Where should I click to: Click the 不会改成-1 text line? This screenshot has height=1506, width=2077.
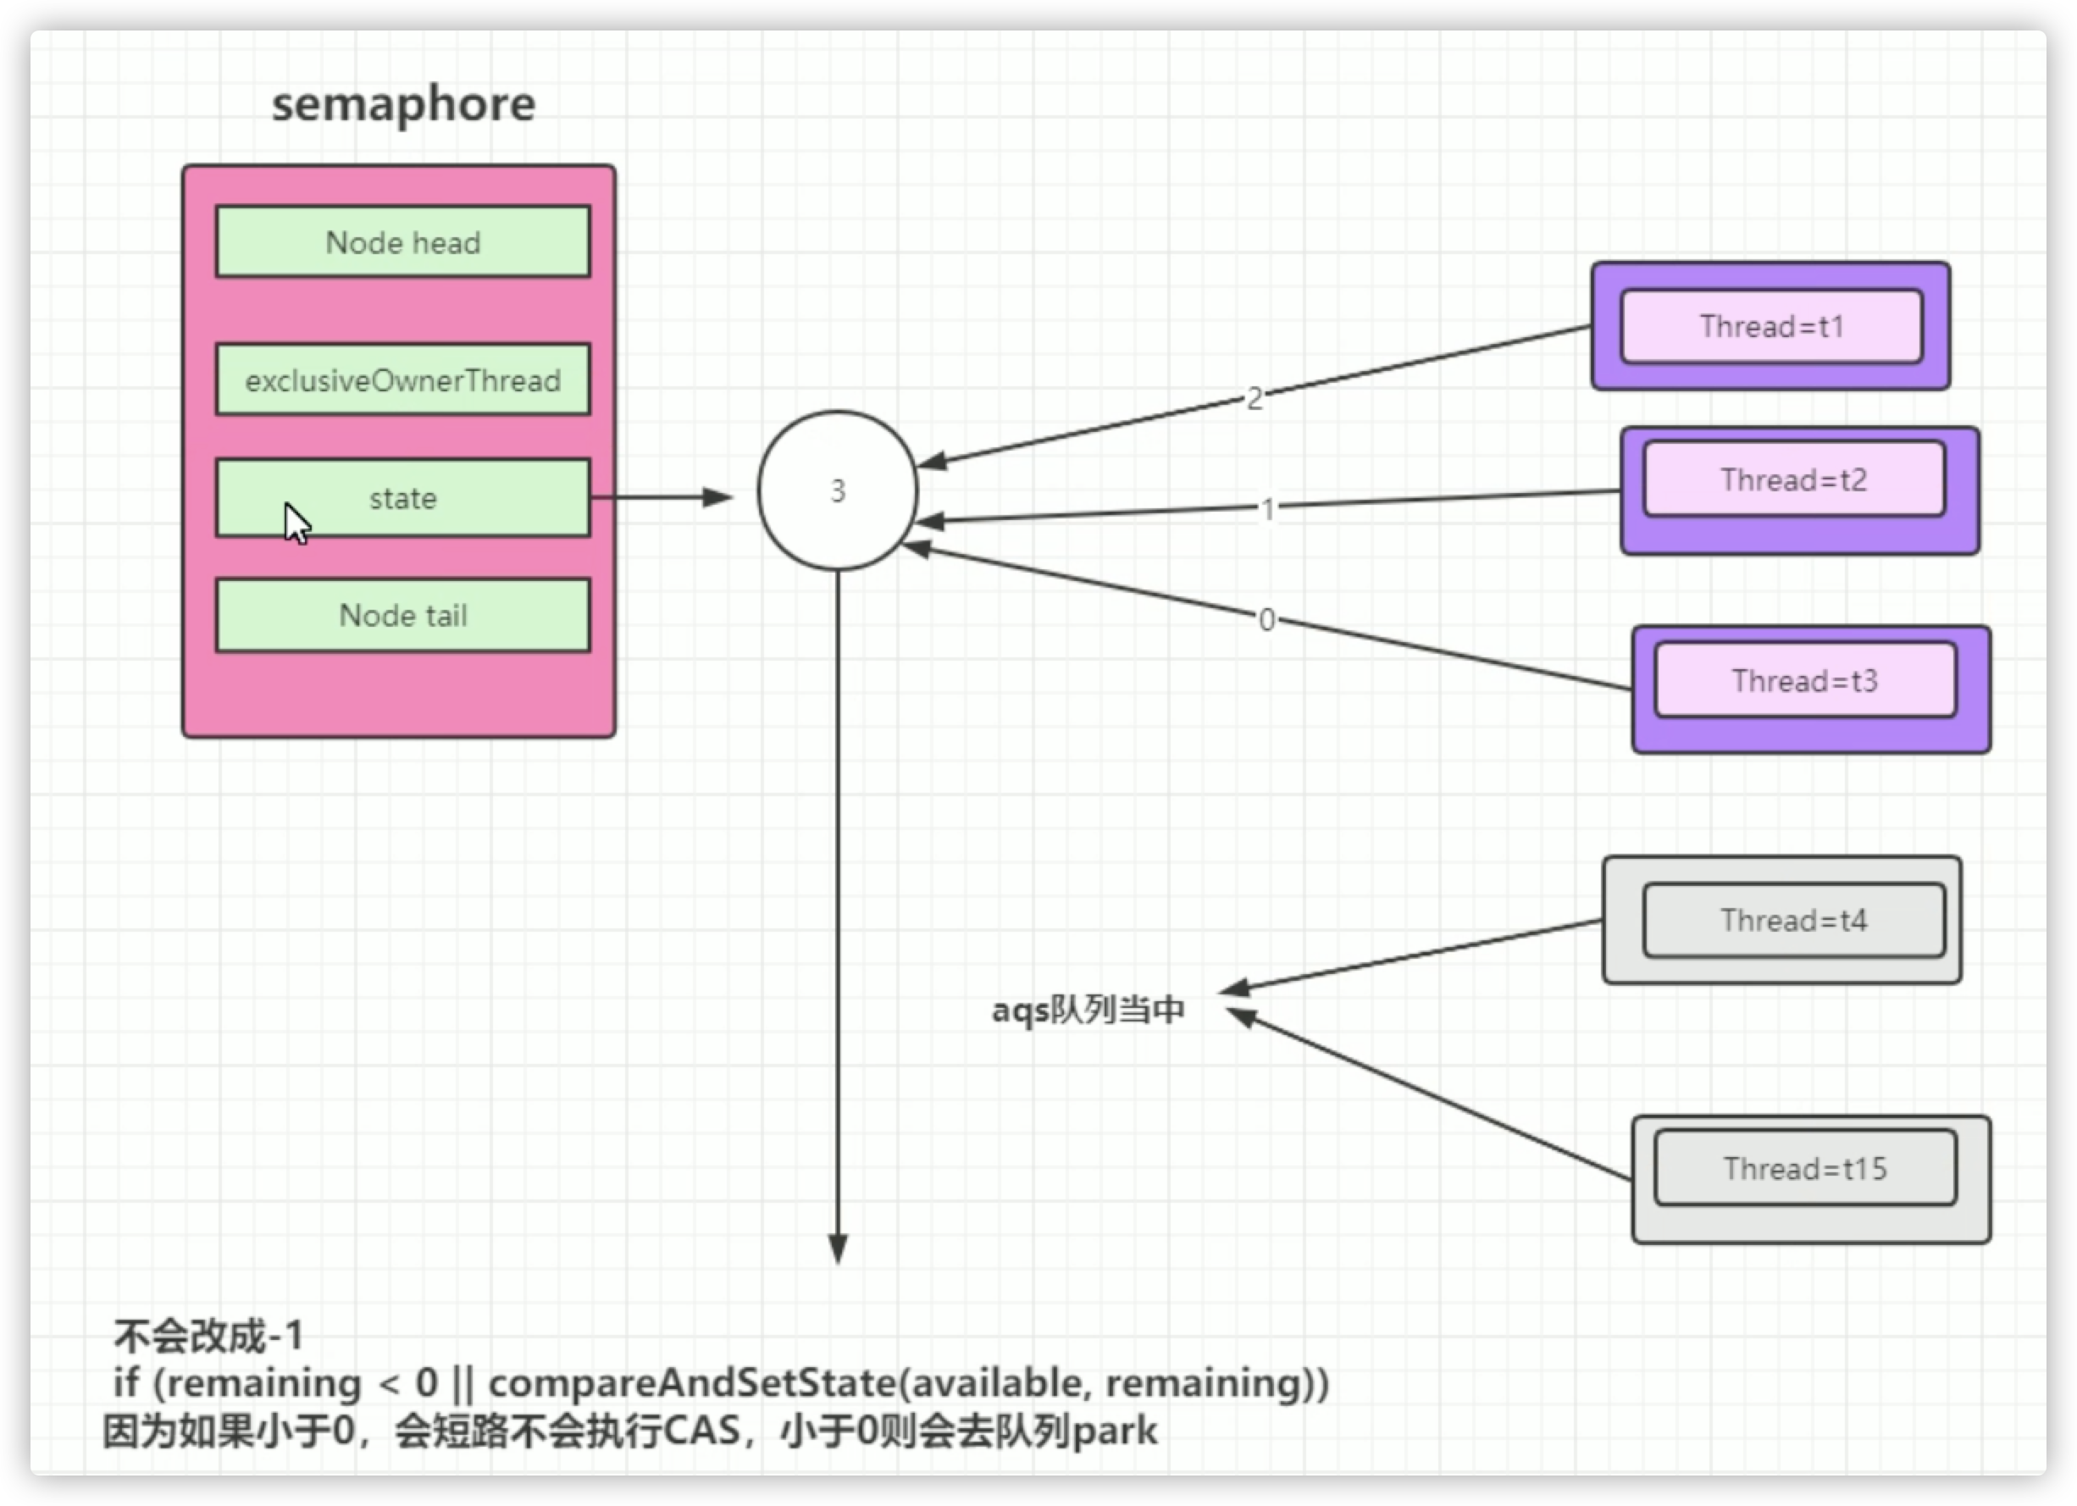pos(208,1337)
